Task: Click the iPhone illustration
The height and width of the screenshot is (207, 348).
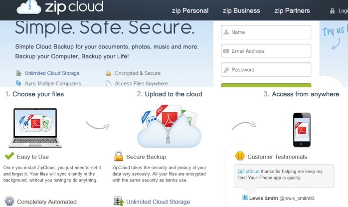Action: point(302,130)
